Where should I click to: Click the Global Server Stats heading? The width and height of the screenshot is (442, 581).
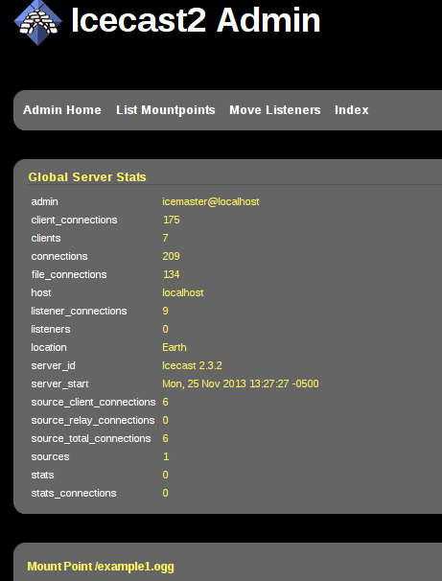87,177
